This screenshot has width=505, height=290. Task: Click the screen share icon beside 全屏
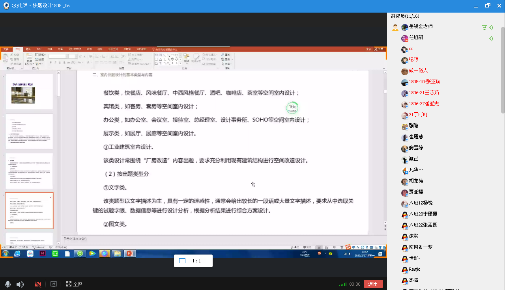[x=54, y=284]
